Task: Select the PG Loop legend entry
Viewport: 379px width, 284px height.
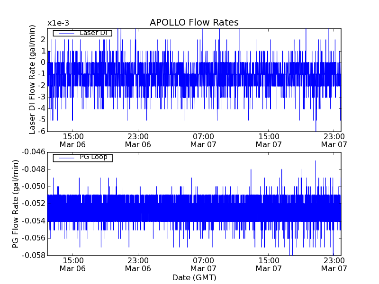Action: pos(82,158)
